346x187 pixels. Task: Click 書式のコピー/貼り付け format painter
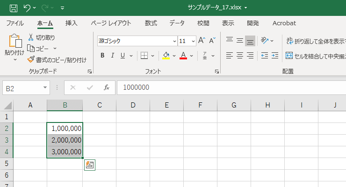[57, 60]
